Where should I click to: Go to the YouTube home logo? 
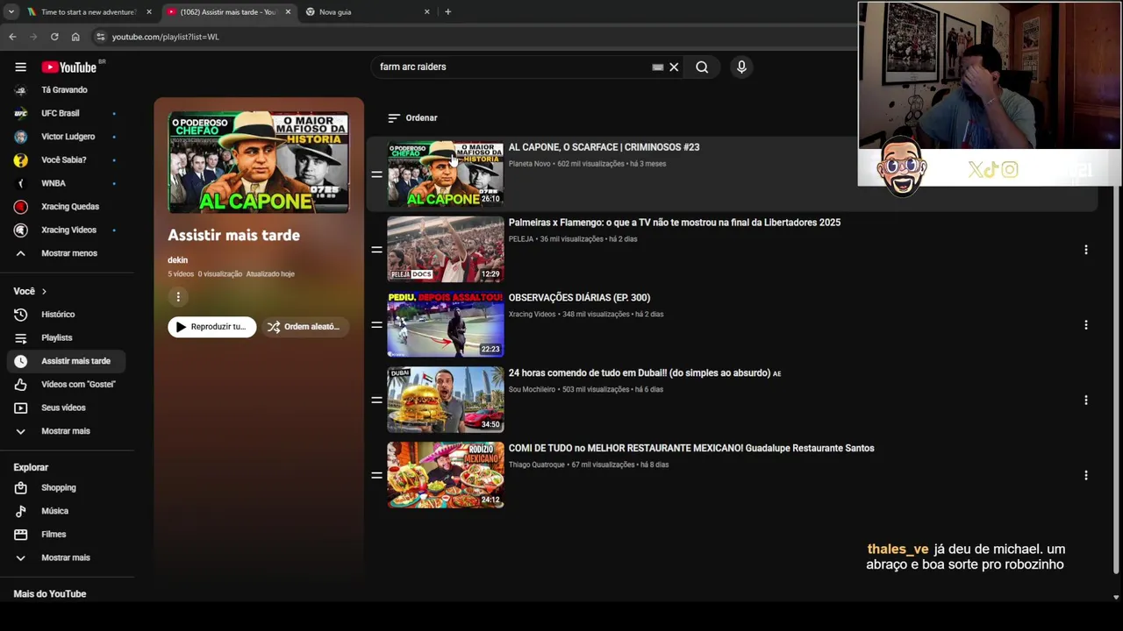[x=69, y=67]
